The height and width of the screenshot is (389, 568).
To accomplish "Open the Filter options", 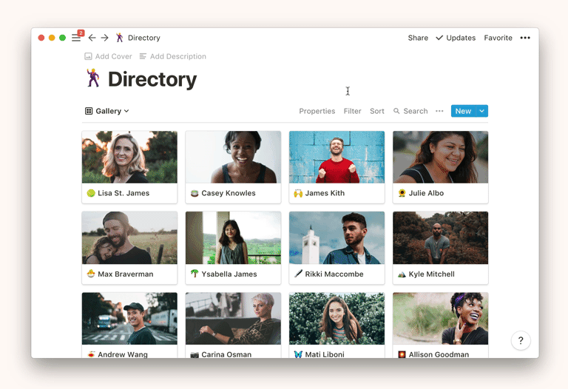I will tap(352, 111).
